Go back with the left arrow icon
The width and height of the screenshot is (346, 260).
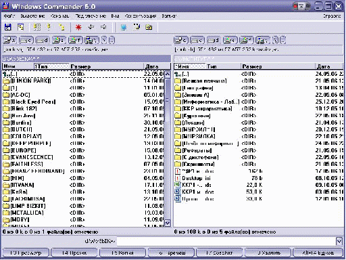pyautogui.click(x=91, y=27)
